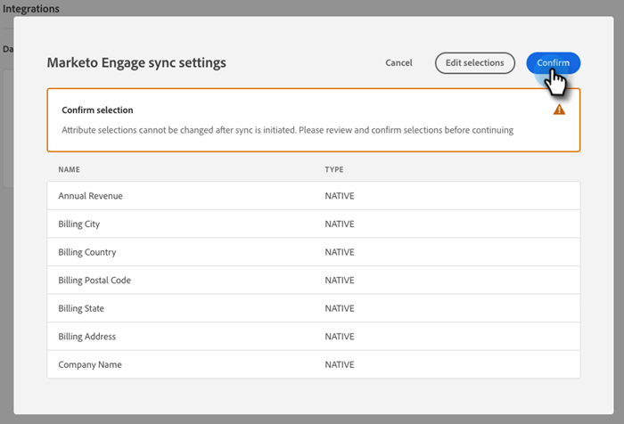Click the Billing Postal Code entry
Viewport: 624px width, 424px height.
(94, 281)
